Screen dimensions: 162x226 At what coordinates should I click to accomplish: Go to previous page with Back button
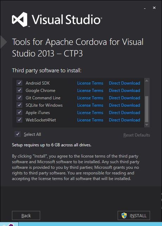coord(26,215)
